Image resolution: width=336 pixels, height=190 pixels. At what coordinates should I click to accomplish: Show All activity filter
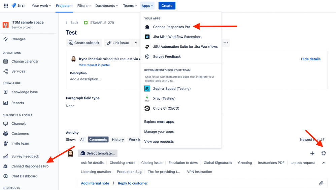point(82,140)
